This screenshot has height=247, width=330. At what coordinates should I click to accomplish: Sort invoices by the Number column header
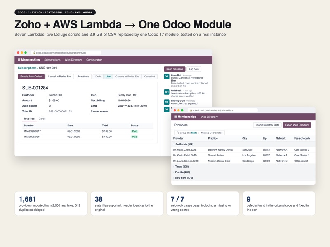tap(29, 126)
